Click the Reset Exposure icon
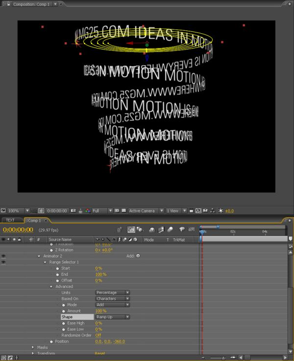 [220, 210]
